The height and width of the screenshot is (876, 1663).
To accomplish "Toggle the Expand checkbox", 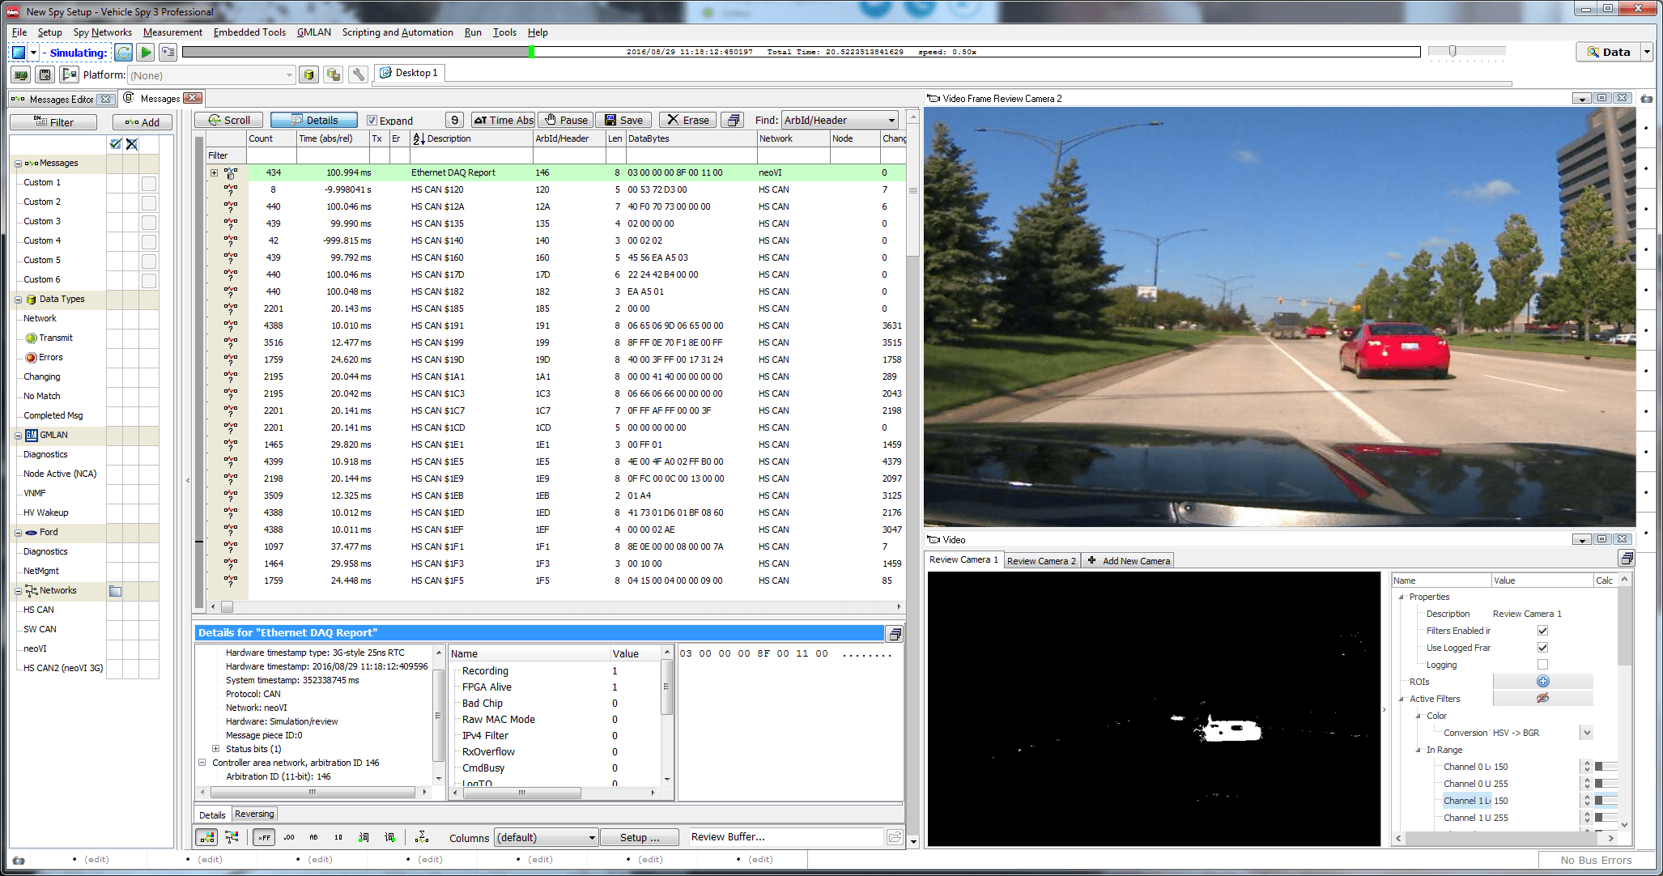I will (x=372, y=121).
